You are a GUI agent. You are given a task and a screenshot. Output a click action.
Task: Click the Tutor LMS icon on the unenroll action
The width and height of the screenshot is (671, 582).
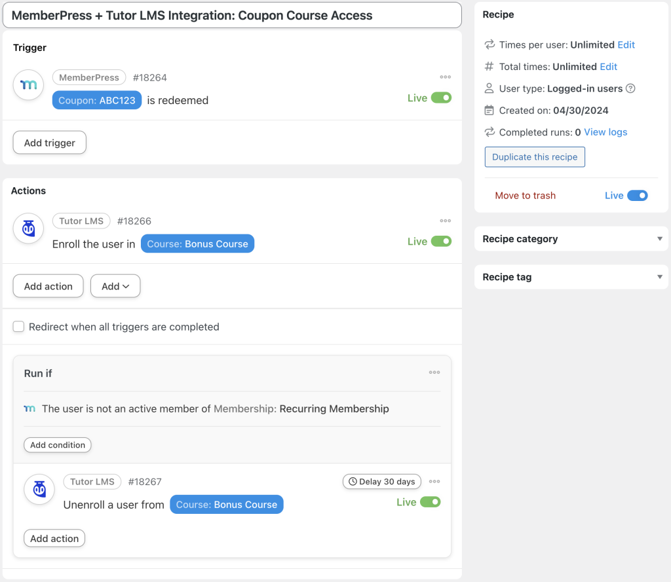click(39, 490)
